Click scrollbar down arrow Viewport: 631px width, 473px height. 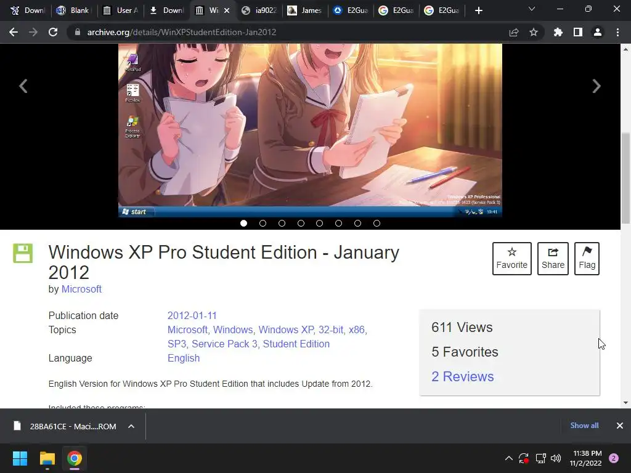625,403
